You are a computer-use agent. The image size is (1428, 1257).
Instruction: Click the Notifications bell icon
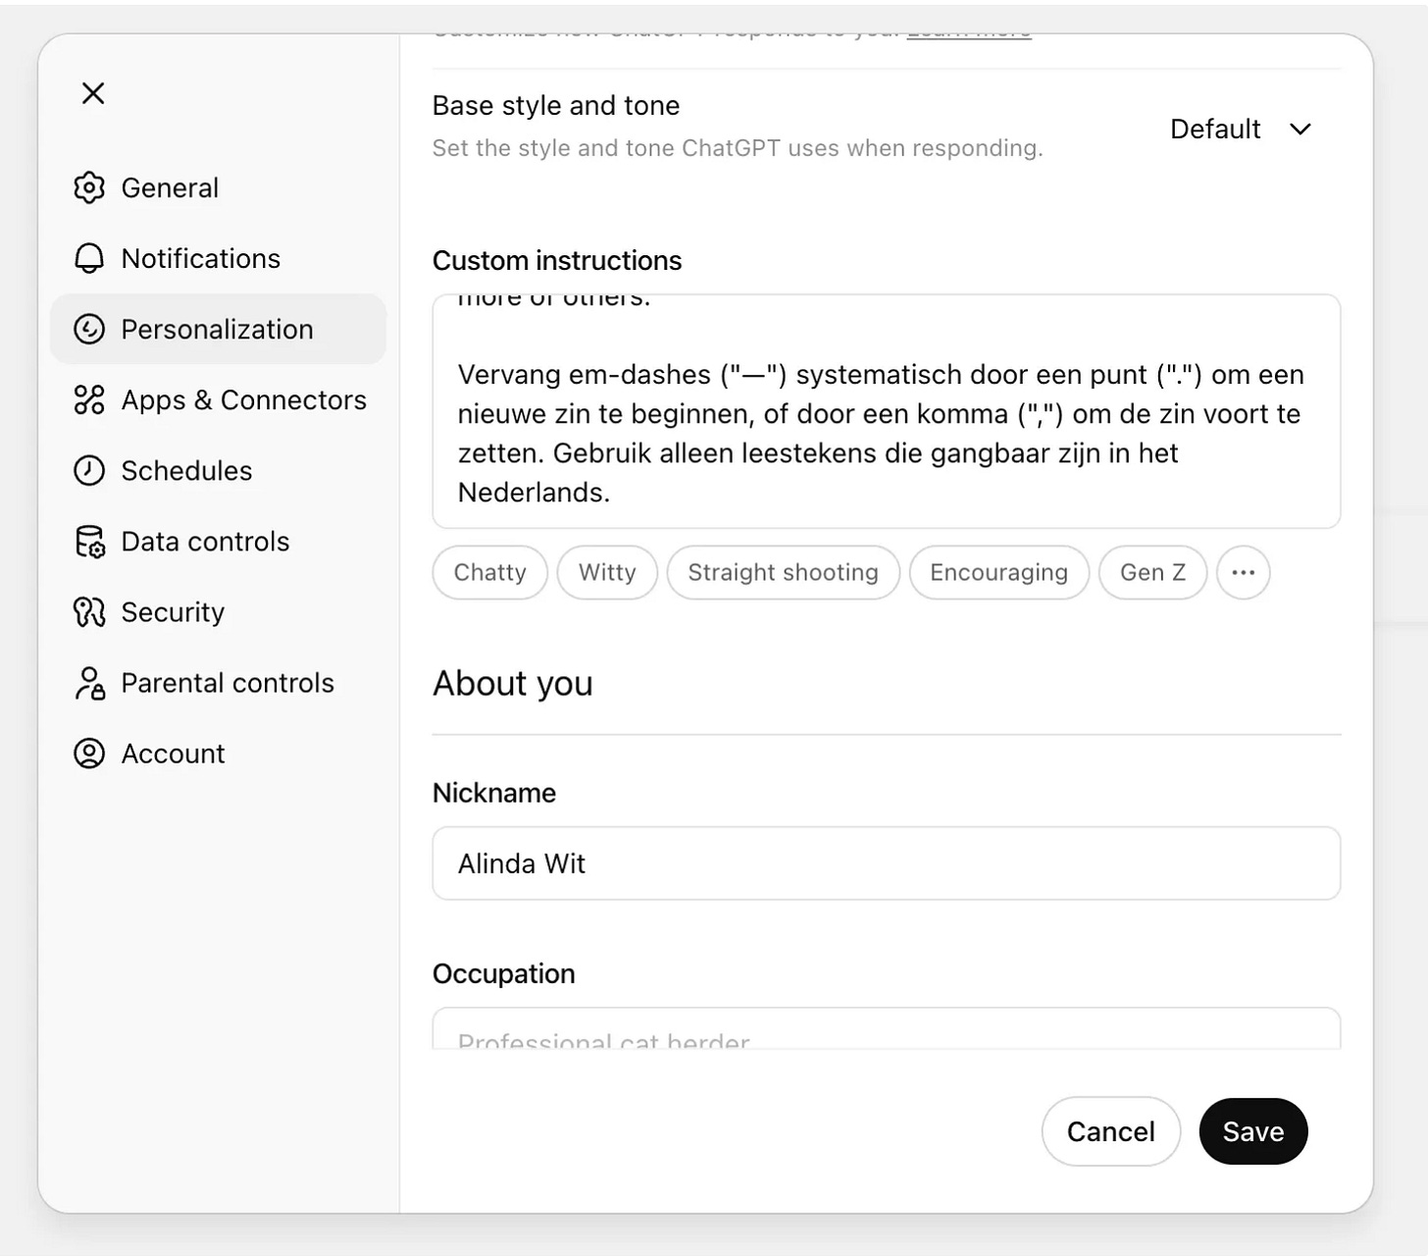89,258
